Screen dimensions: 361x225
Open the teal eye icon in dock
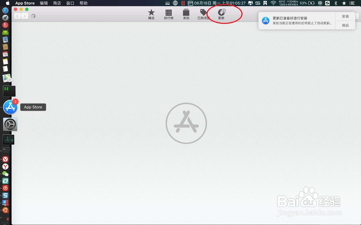tap(5, 181)
